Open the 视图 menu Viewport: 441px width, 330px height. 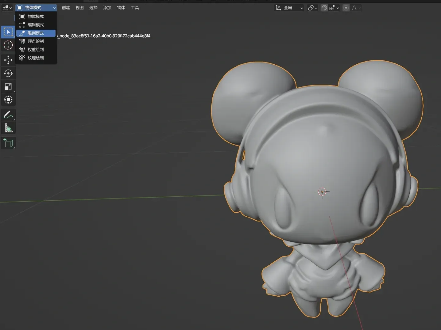pyautogui.click(x=79, y=8)
